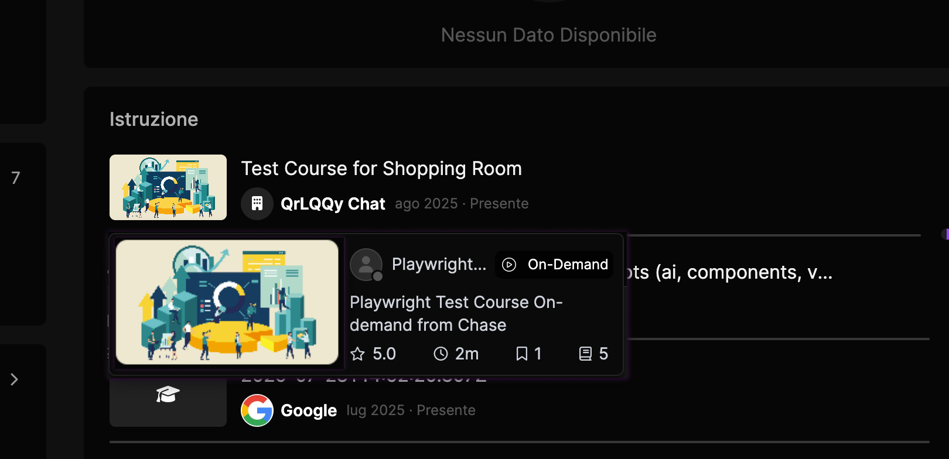The height and width of the screenshot is (459, 949).
Task: Click the star rating icon showing 5.0
Action: click(357, 354)
